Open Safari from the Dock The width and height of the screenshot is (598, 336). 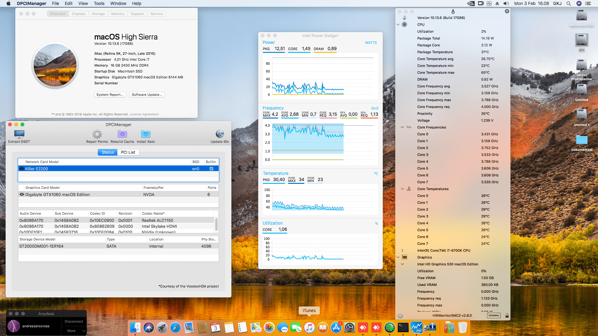[175, 327]
